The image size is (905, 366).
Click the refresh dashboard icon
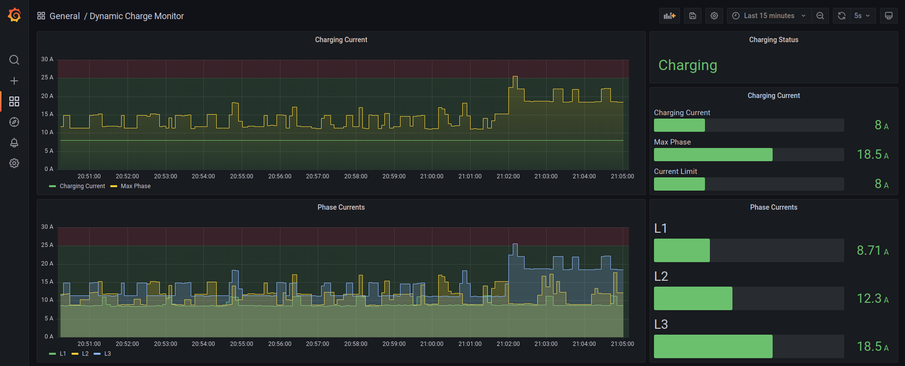click(842, 16)
